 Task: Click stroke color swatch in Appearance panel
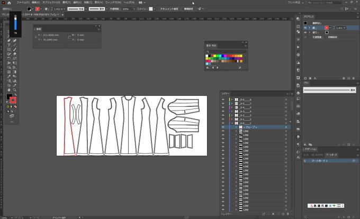click(327, 28)
